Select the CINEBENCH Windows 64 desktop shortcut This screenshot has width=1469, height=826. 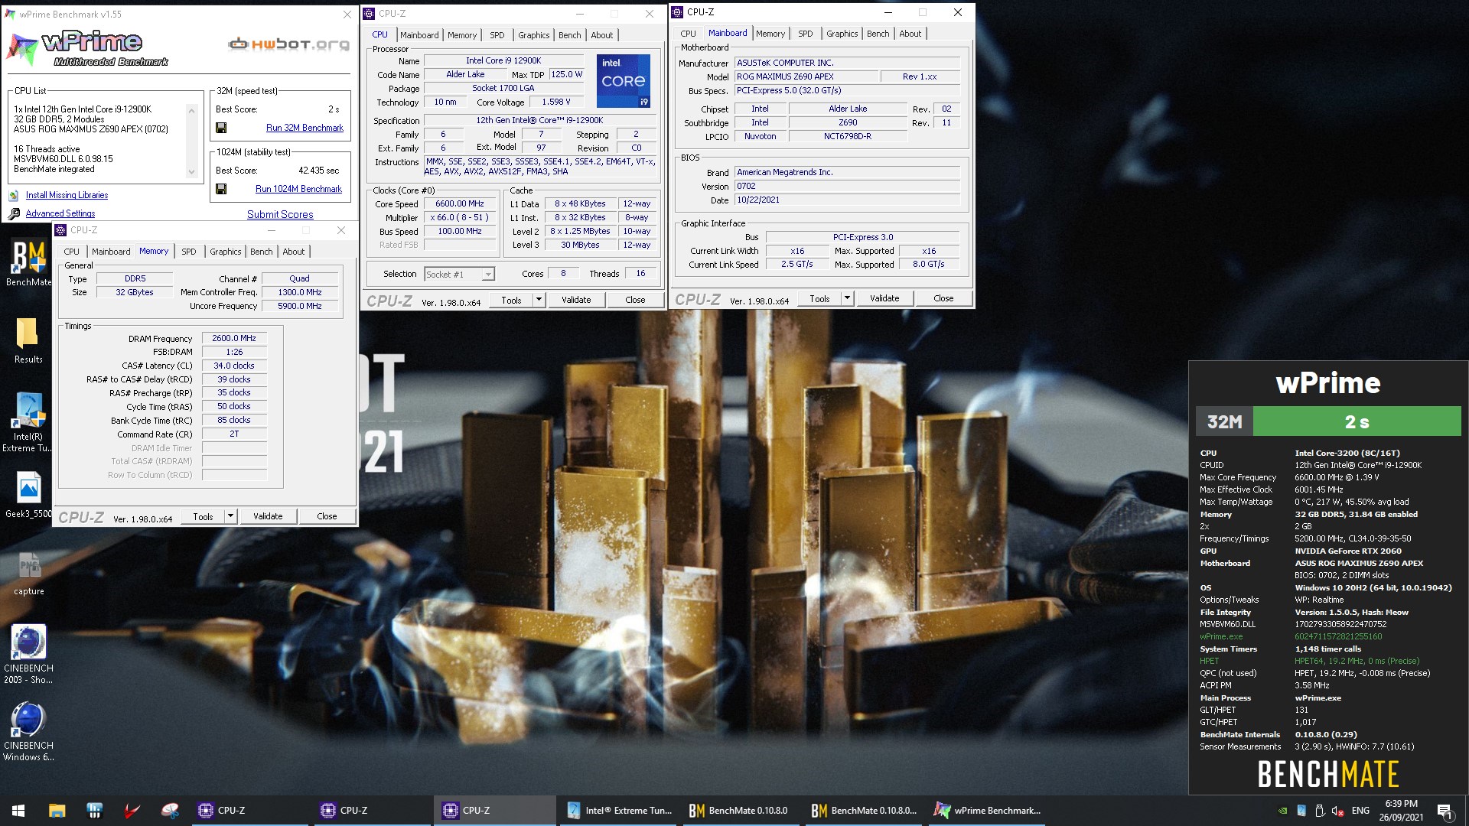pos(28,732)
